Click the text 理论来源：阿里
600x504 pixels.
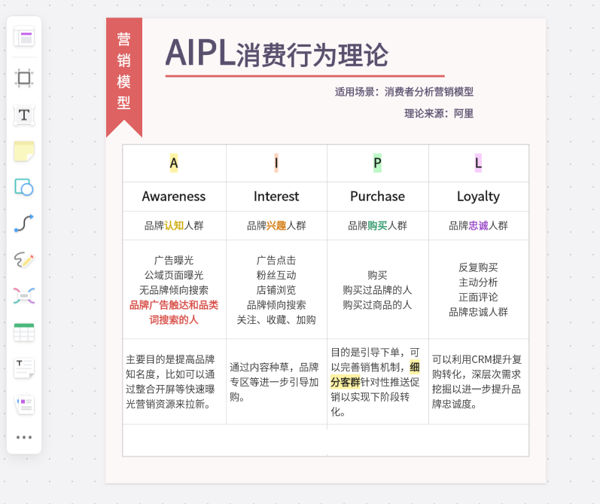(439, 114)
